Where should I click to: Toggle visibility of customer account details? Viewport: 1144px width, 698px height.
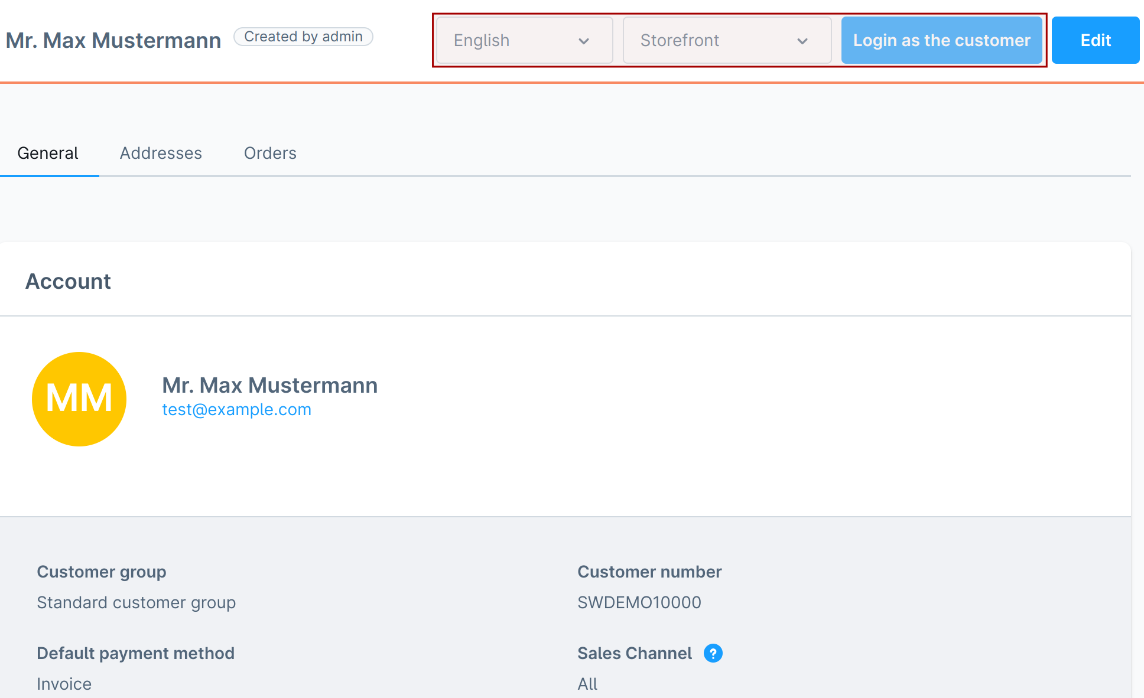[x=70, y=282]
